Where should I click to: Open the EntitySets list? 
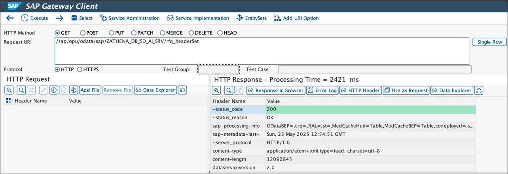click(251, 18)
